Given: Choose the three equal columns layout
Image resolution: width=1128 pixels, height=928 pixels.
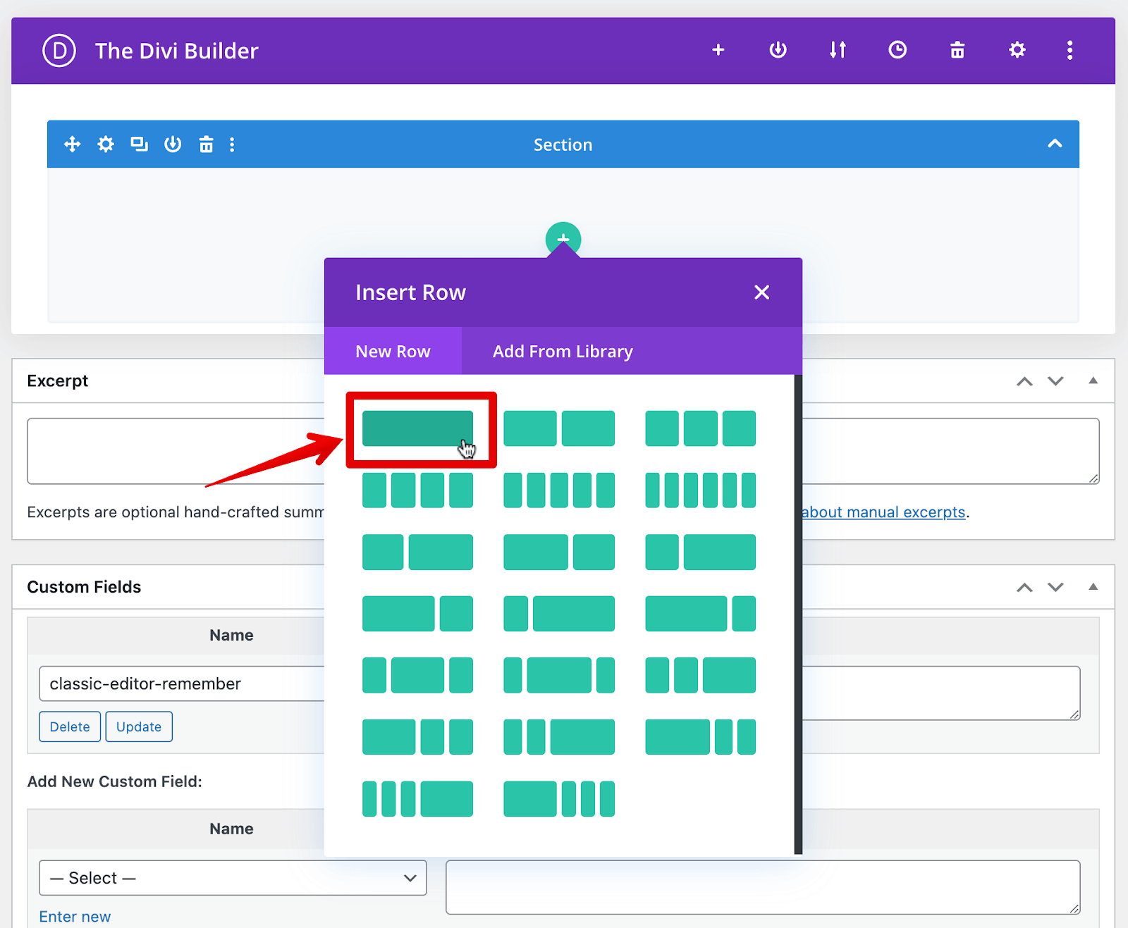Looking at the screenshot, I should coord(700,428).
